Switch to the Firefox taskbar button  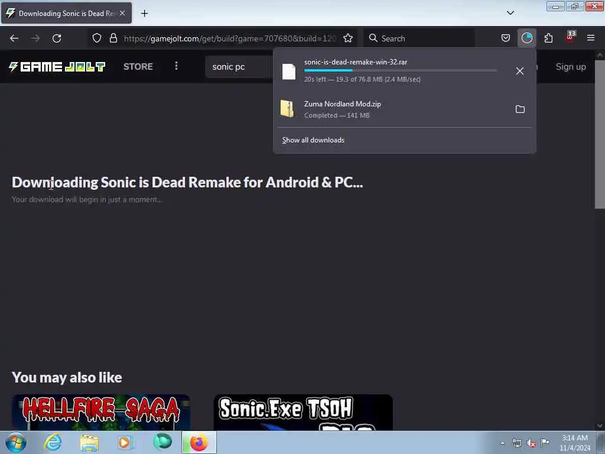pyautogui.click(x=199, y=442)
